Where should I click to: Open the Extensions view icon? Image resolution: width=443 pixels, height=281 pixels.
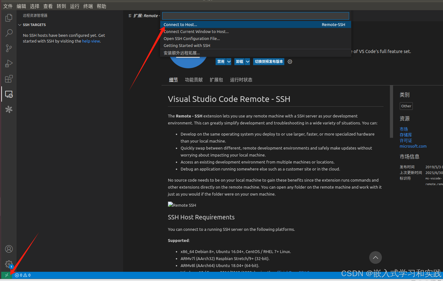pyautogui.click(x=9, y=79)
